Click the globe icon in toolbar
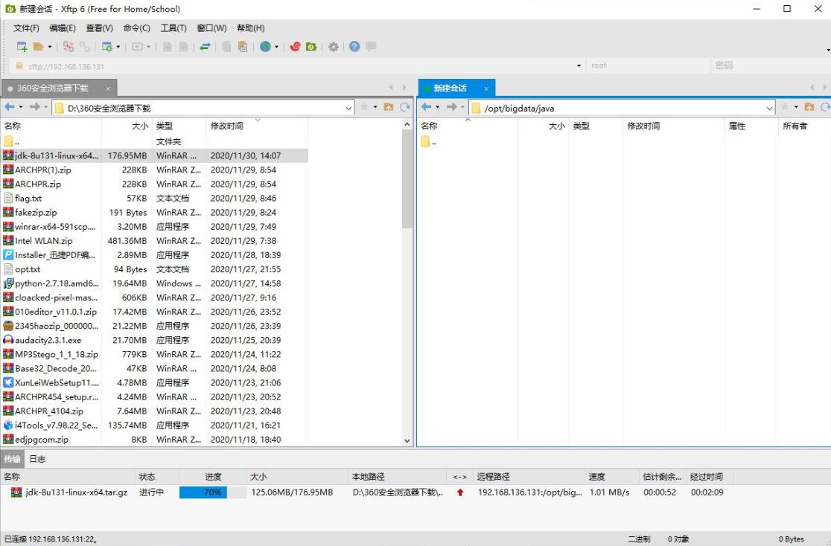The width and height of the screenshot is (831, 546). point(265,47)
